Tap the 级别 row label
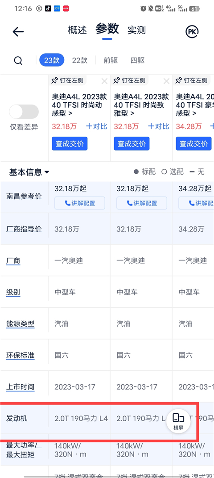The width and height of the screenshot is (214, 478). [13, 292]
